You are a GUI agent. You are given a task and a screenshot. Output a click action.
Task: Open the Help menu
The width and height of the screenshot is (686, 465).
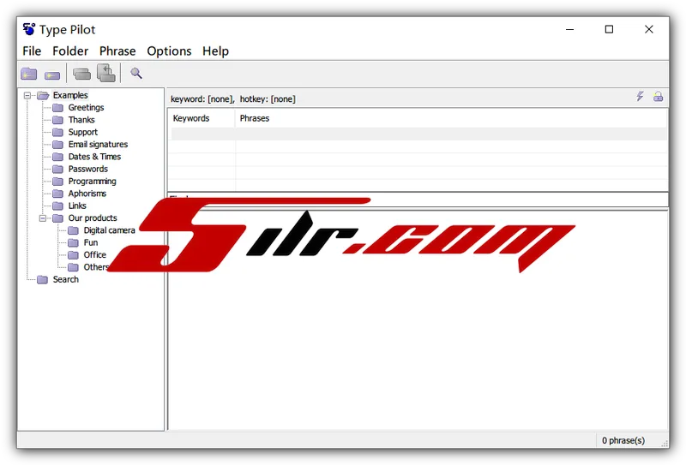[x=216, y=51]
